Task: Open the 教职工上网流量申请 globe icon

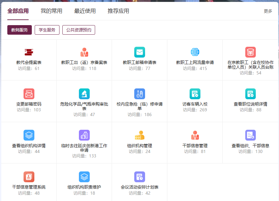Action: pos(195,52)
